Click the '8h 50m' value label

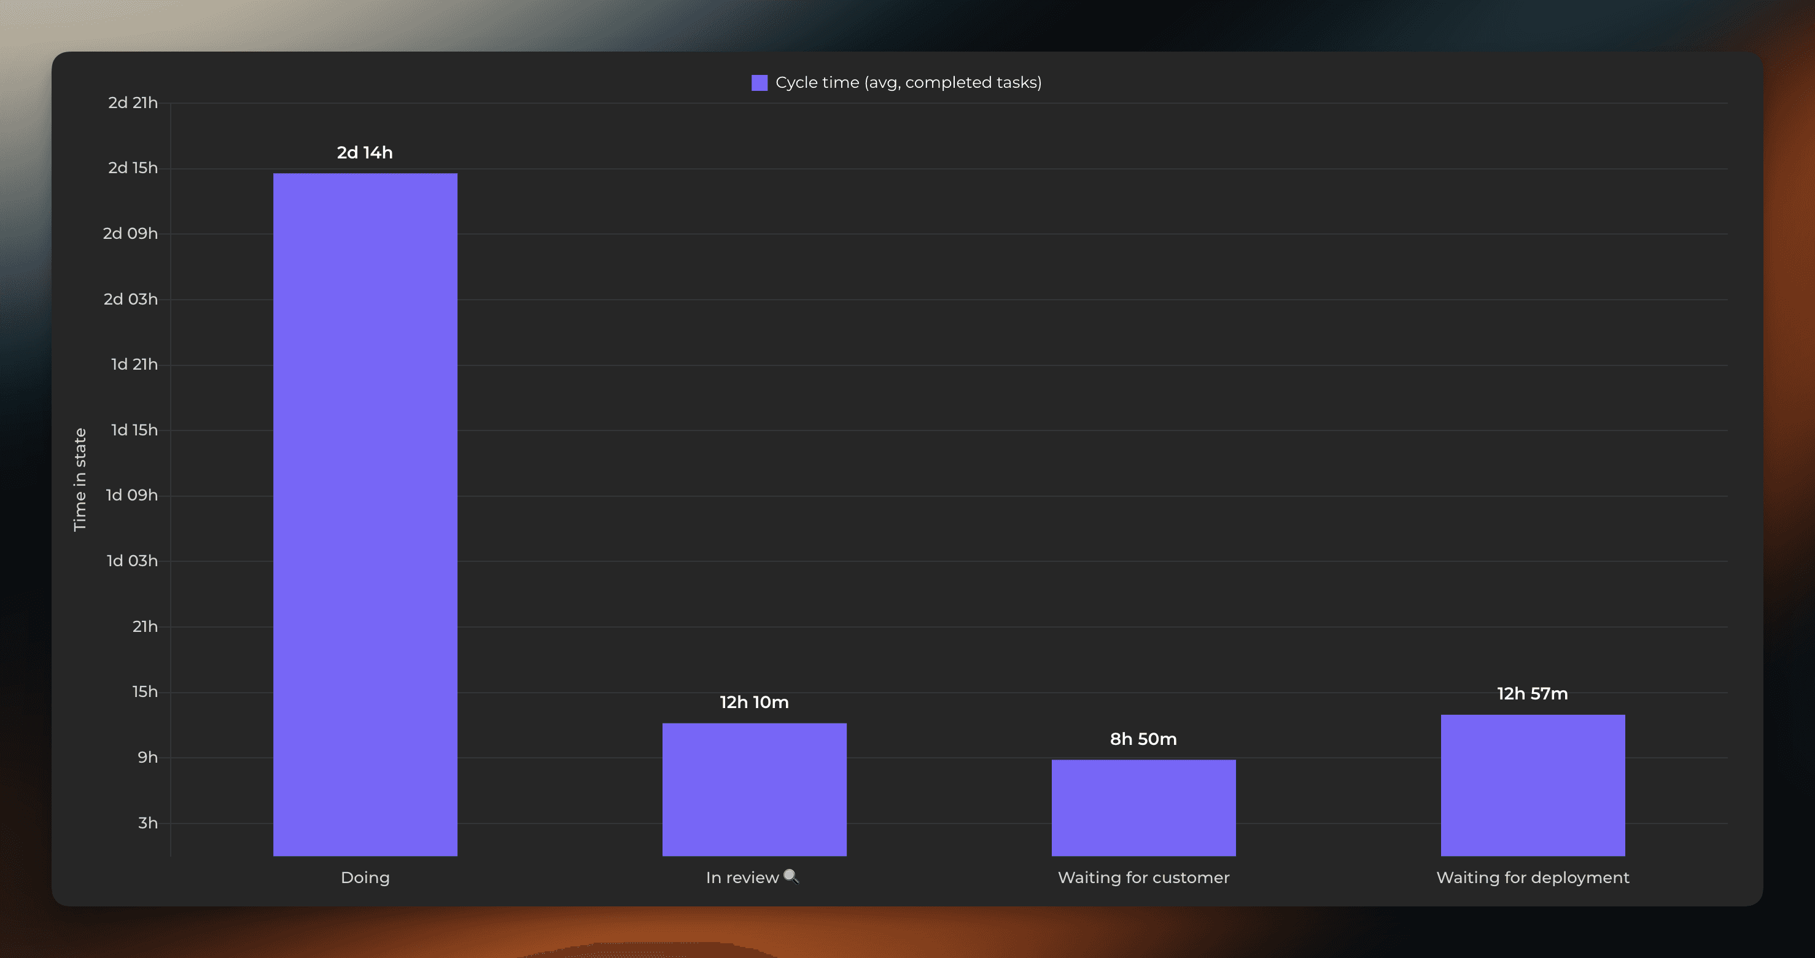pyautogui.click(x=1143, y=739)
